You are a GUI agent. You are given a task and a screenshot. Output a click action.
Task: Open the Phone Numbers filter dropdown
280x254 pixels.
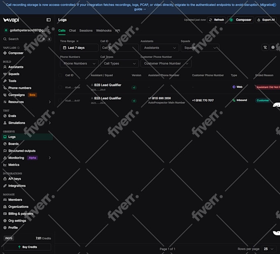(79, 63)
